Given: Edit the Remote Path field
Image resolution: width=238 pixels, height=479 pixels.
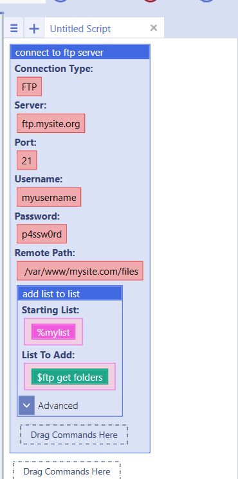Looking at the screenshot, I should click(80, 271).
